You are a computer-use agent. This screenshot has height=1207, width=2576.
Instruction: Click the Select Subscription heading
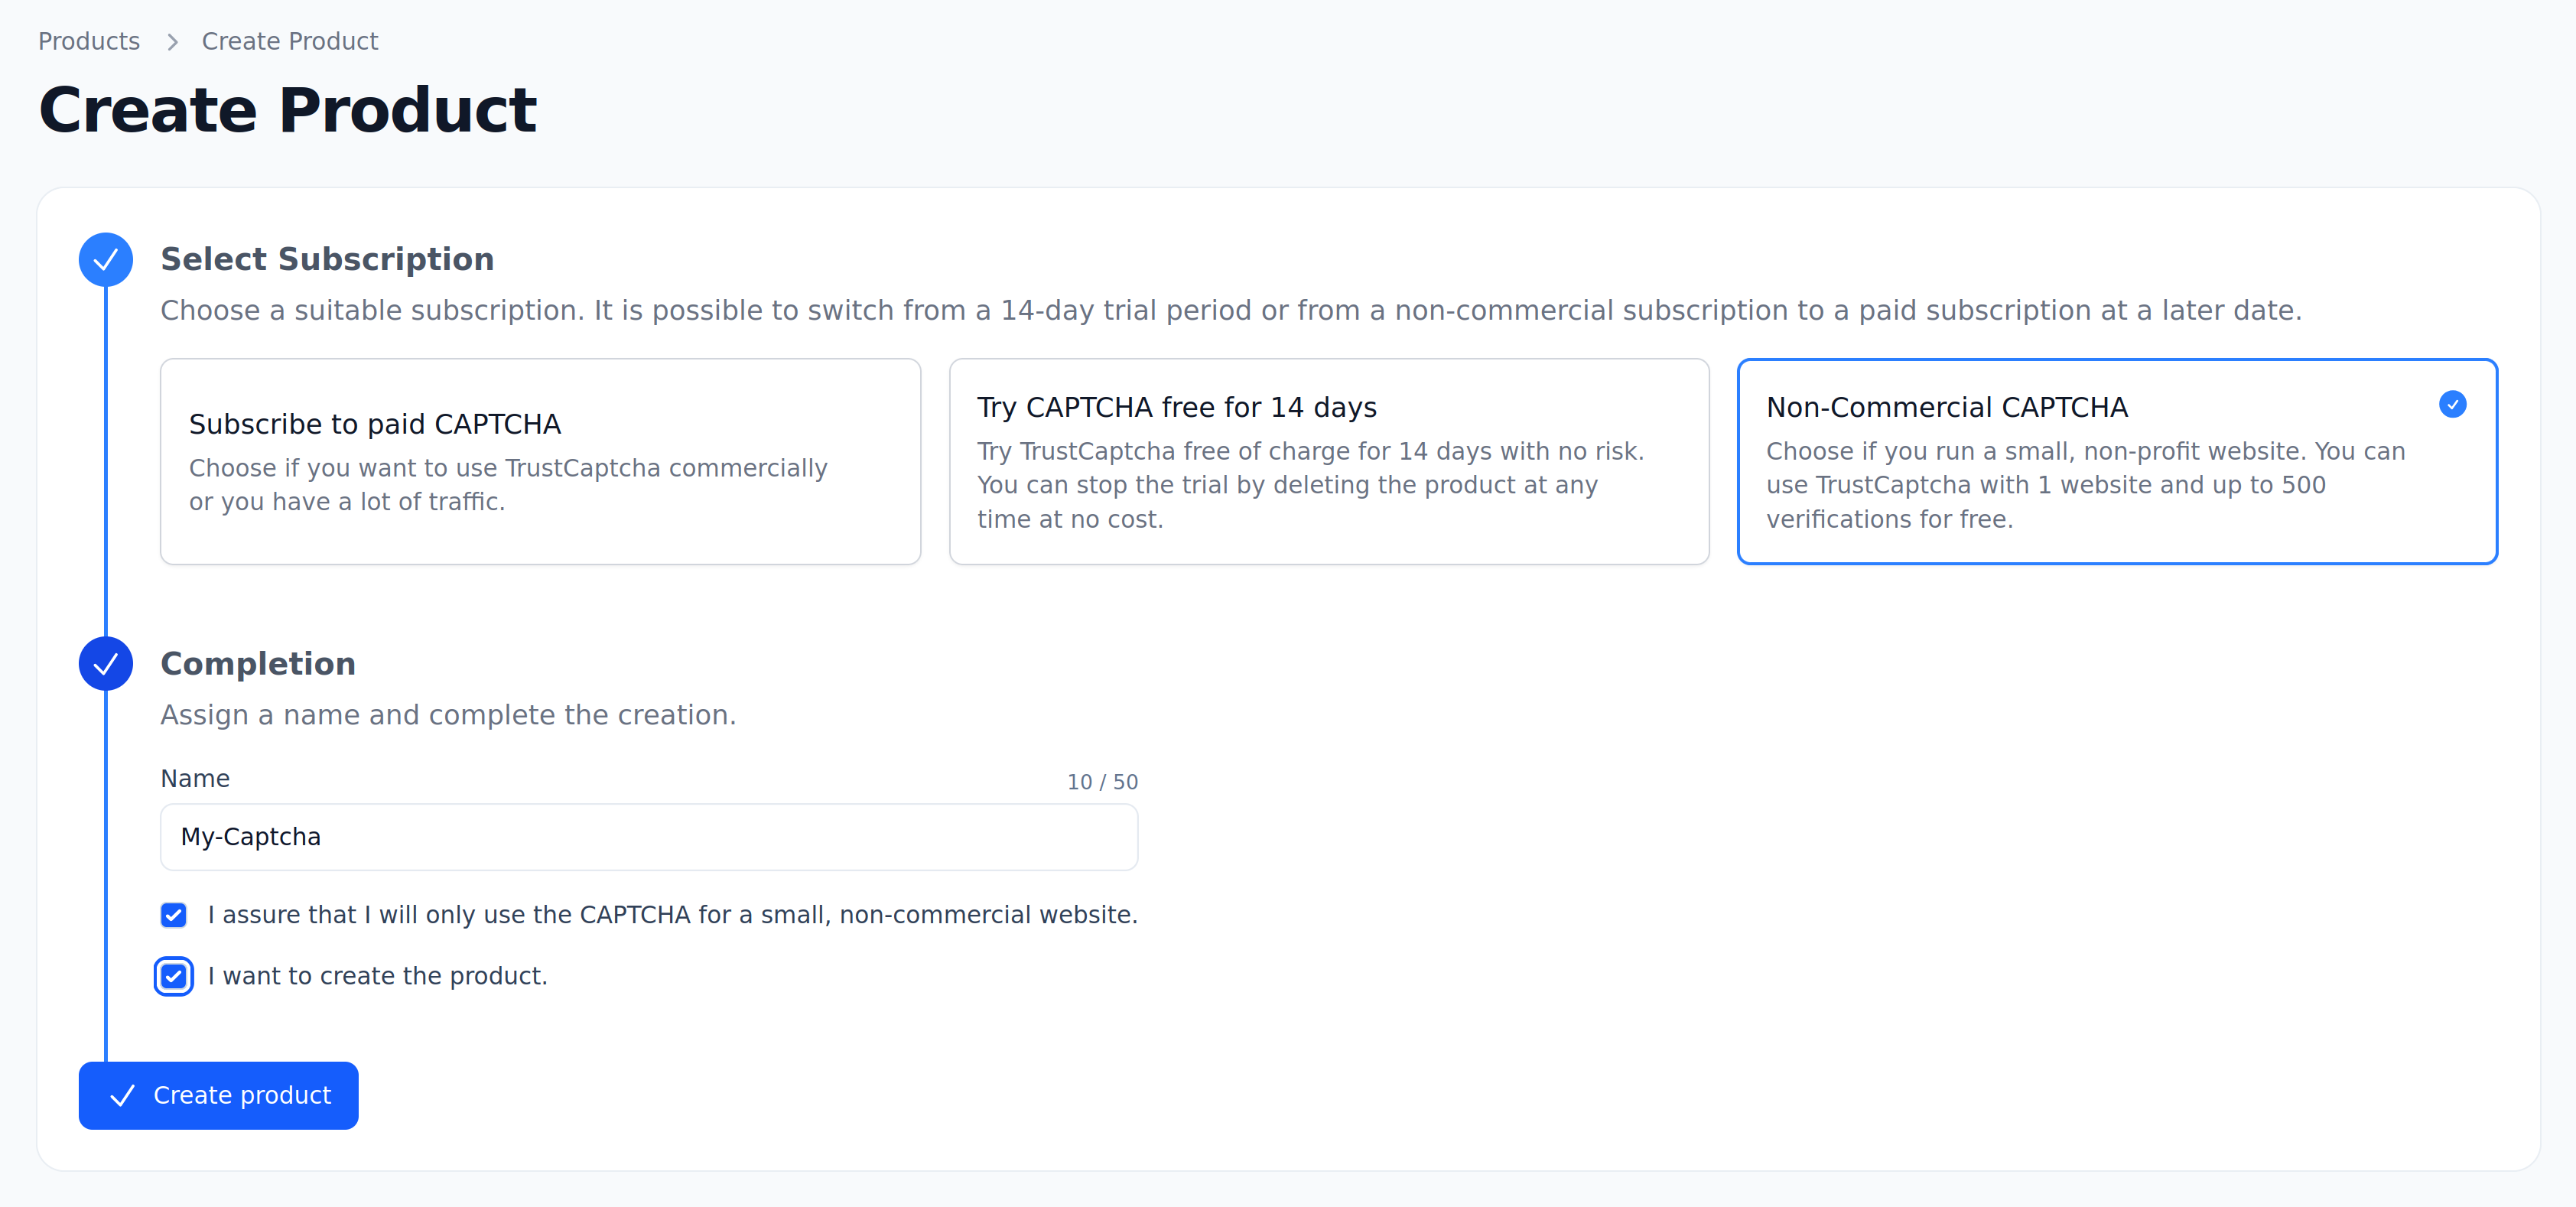[327, 259]
